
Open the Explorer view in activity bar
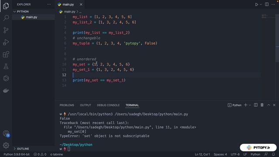(x=6, y=6)
